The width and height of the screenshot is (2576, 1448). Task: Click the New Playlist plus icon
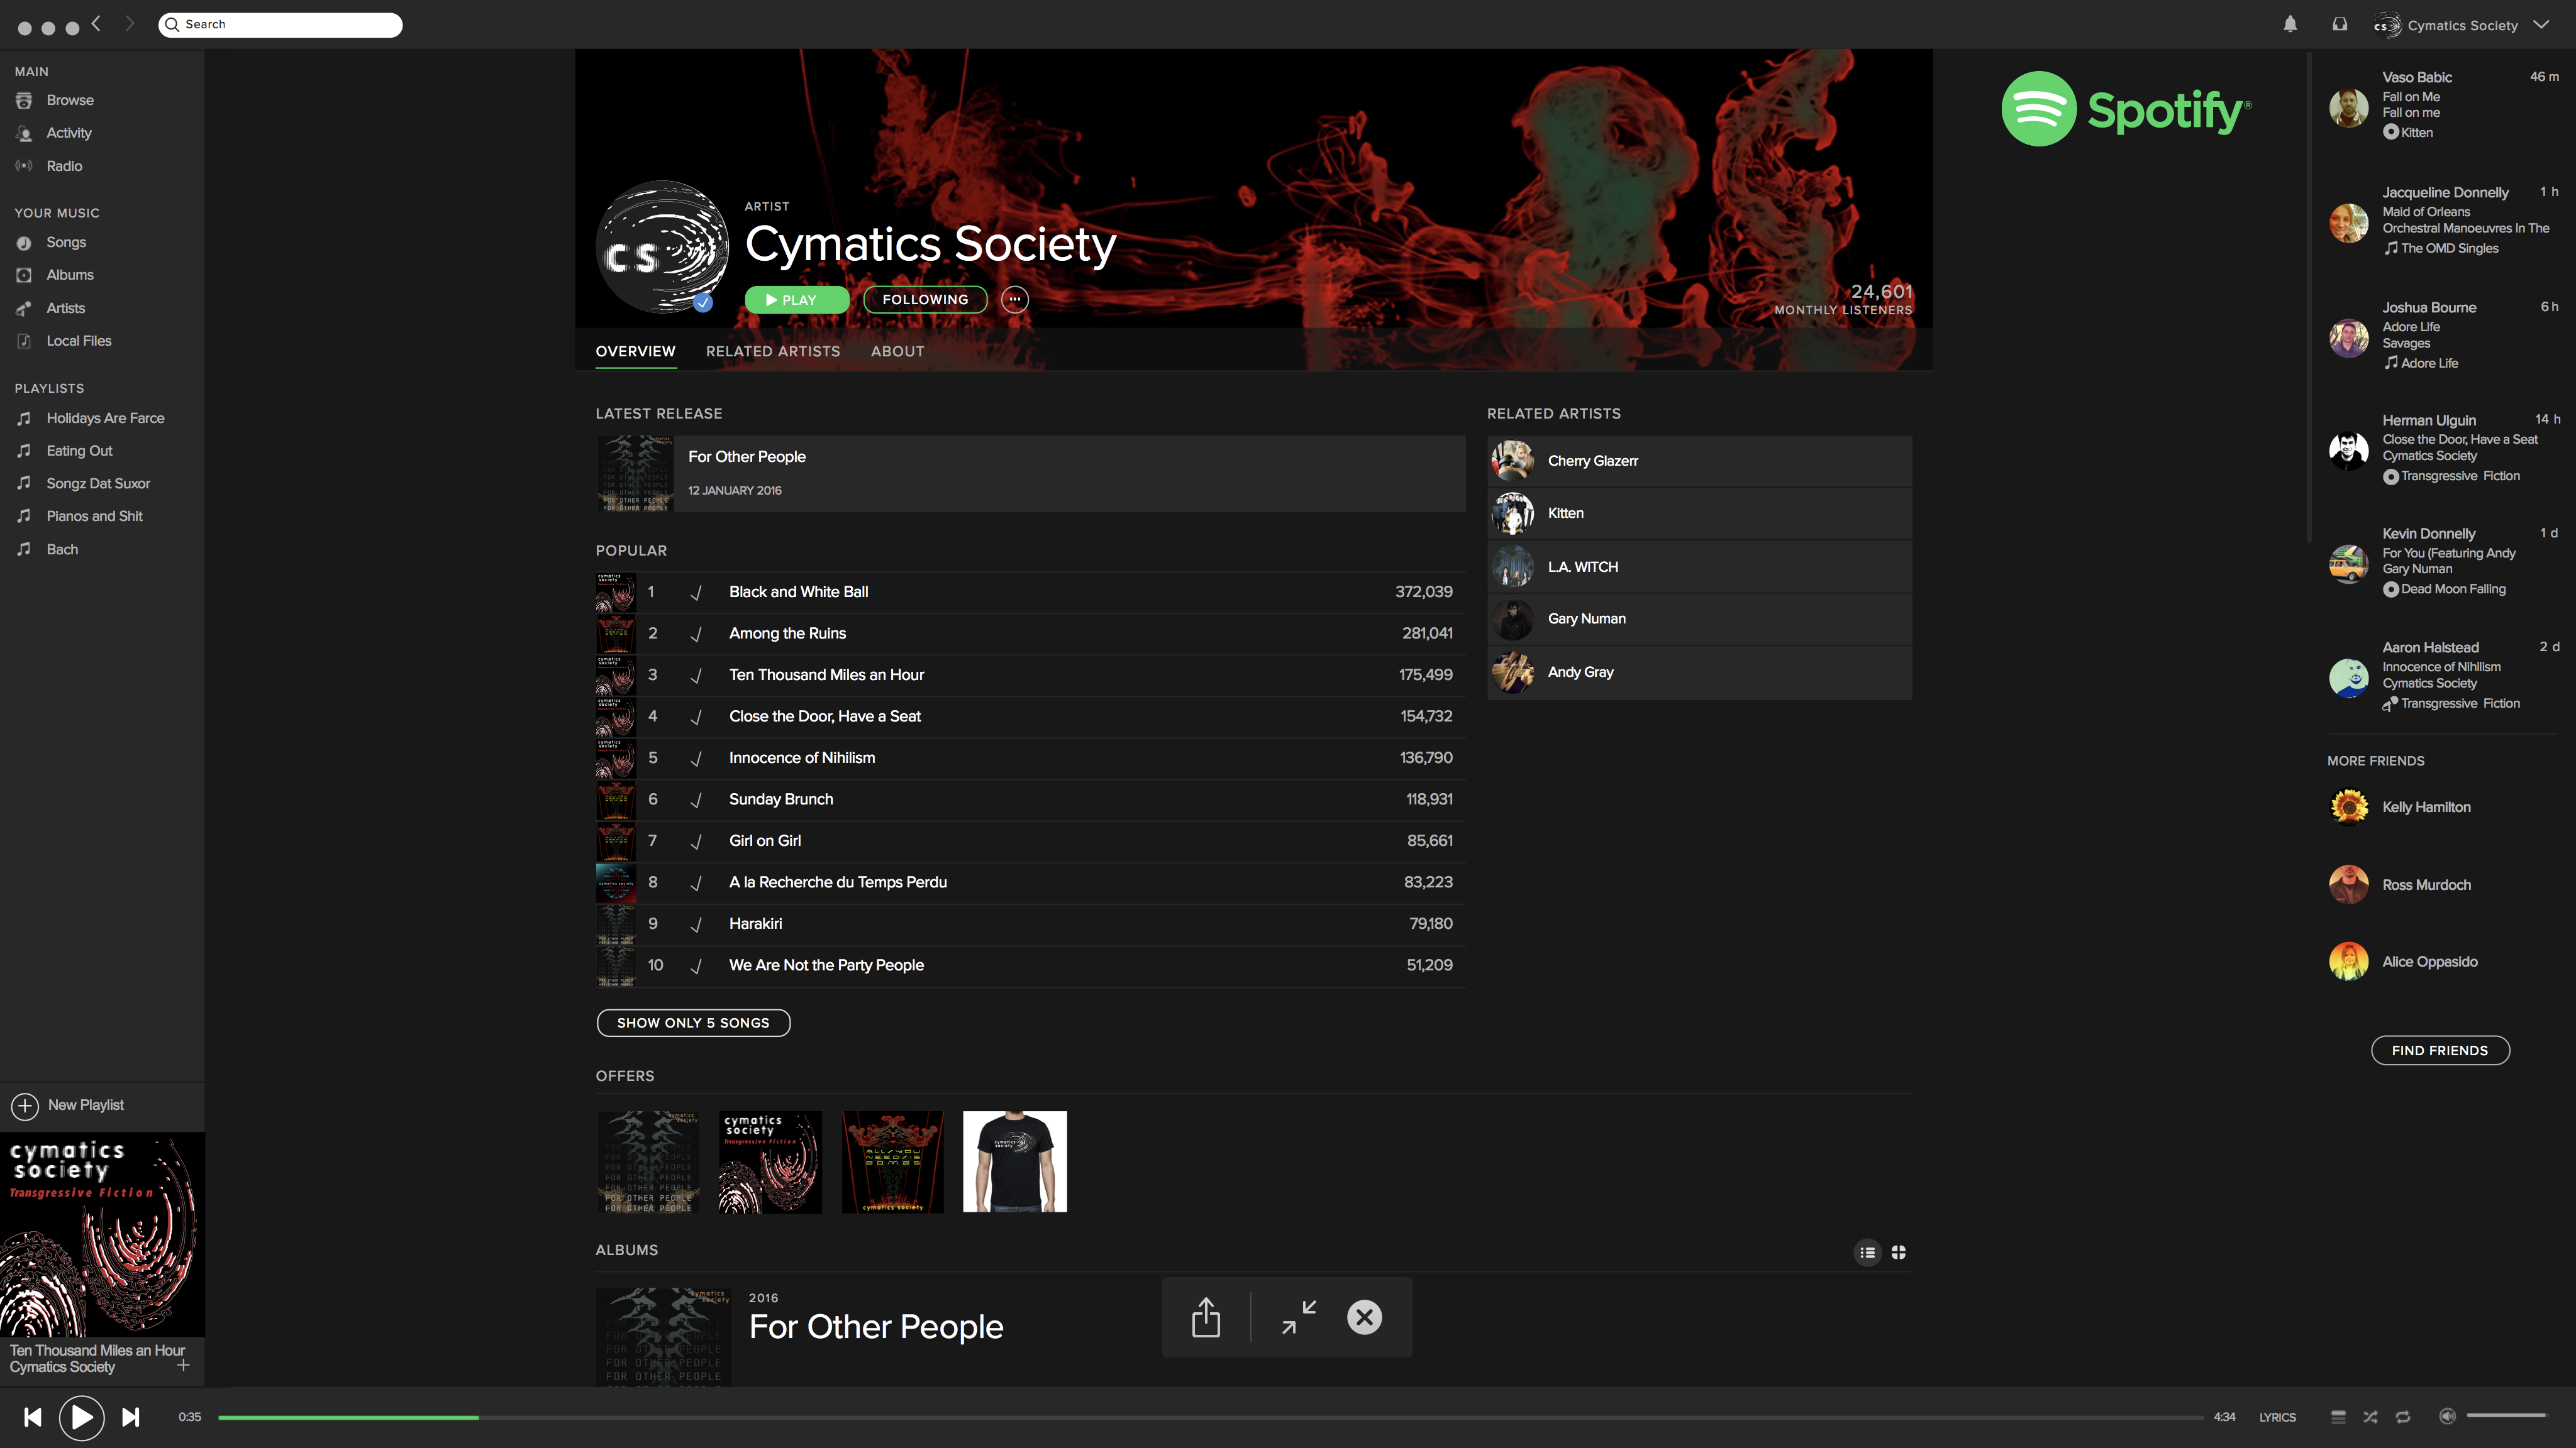point(25,1105)
